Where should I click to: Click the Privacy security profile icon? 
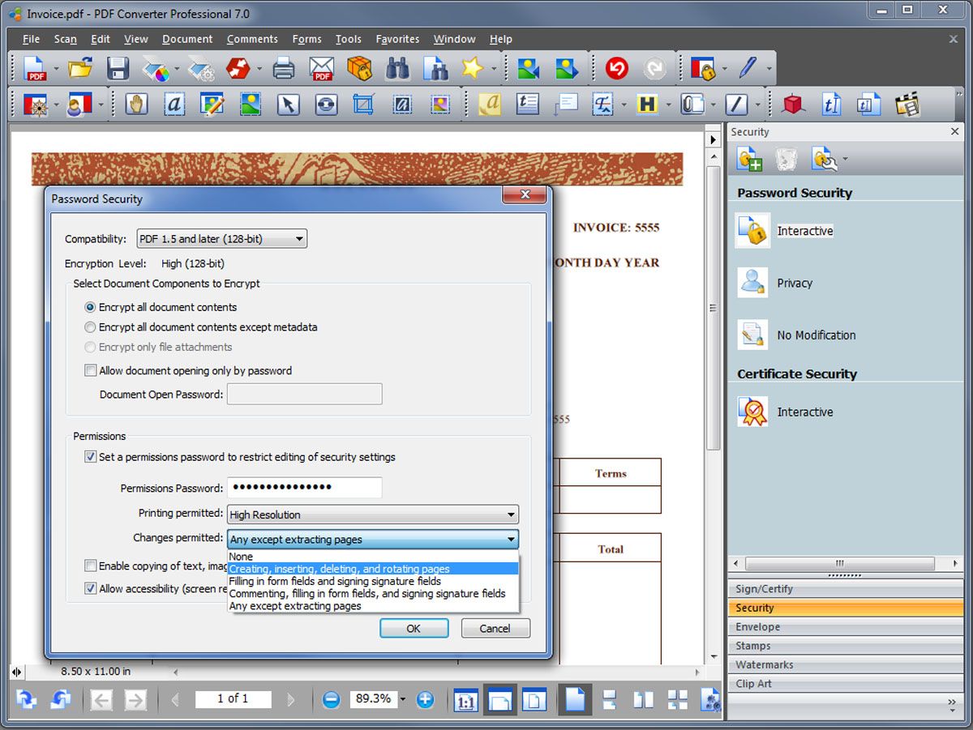752,283
